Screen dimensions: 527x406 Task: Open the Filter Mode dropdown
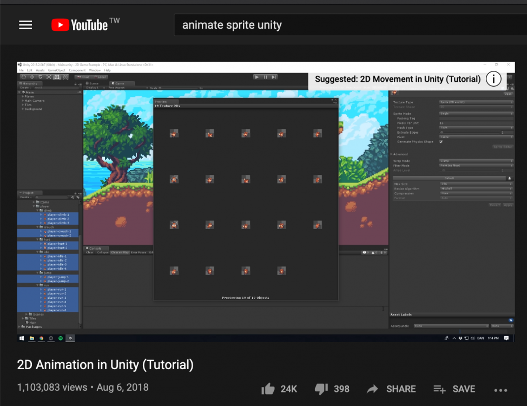pyautogui.click(x=476, y=166)
